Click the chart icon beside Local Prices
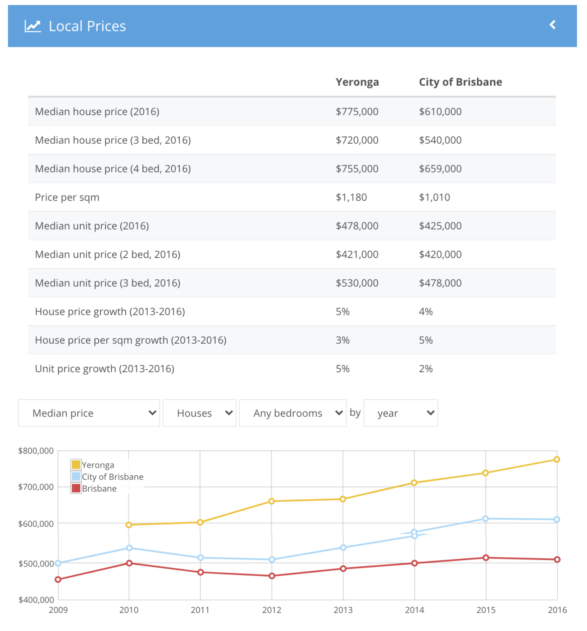The image size is (587, 631). coord(33,26)
